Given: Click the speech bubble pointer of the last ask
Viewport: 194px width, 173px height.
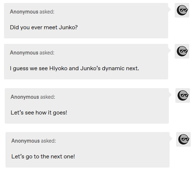Looking at the screenshot, I should pos(171,139).
